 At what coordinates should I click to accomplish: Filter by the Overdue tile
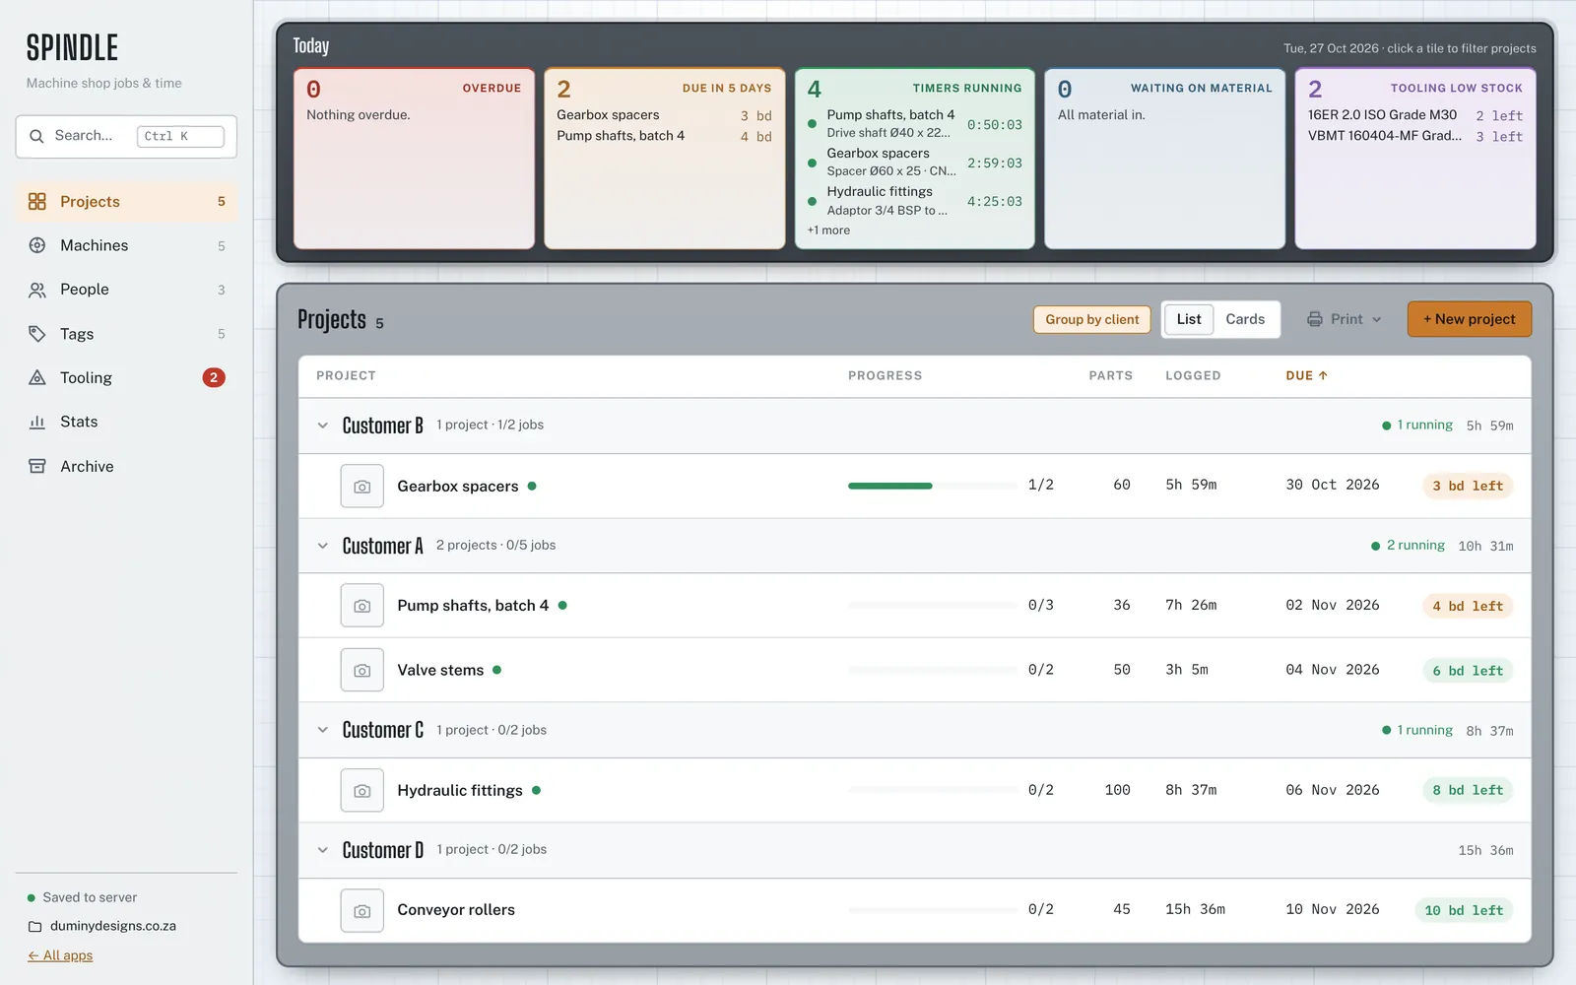click(414, 159)
